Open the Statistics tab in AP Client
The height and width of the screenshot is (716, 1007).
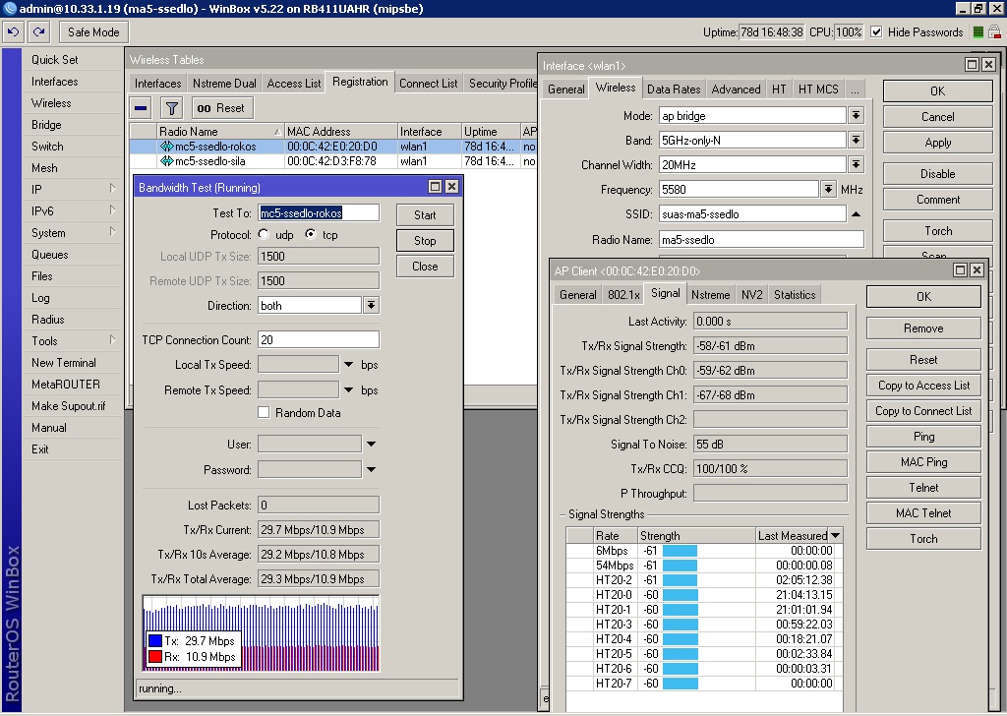pos(795,295)
